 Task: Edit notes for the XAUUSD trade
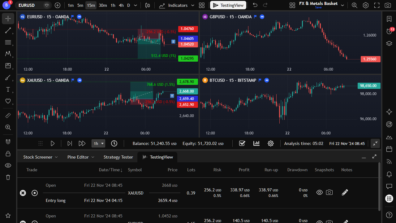tap(345, 193)
